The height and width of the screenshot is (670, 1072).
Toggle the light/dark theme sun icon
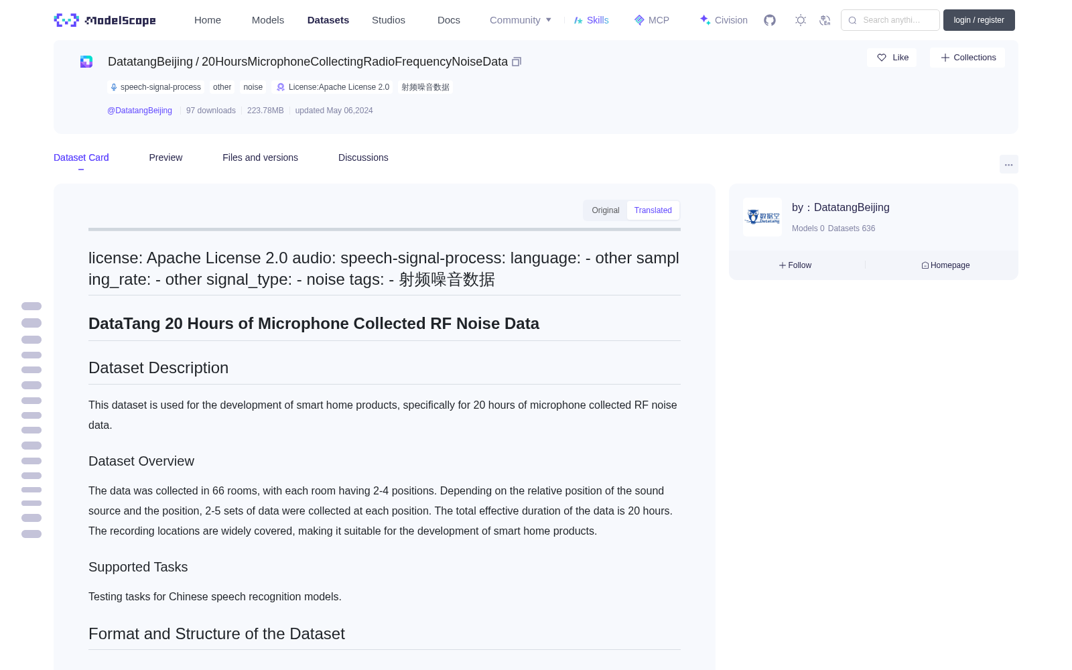(x=801, y=20)
